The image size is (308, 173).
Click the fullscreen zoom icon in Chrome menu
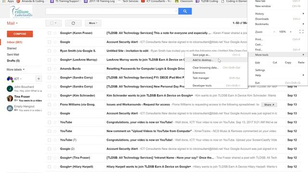point(301,32)
